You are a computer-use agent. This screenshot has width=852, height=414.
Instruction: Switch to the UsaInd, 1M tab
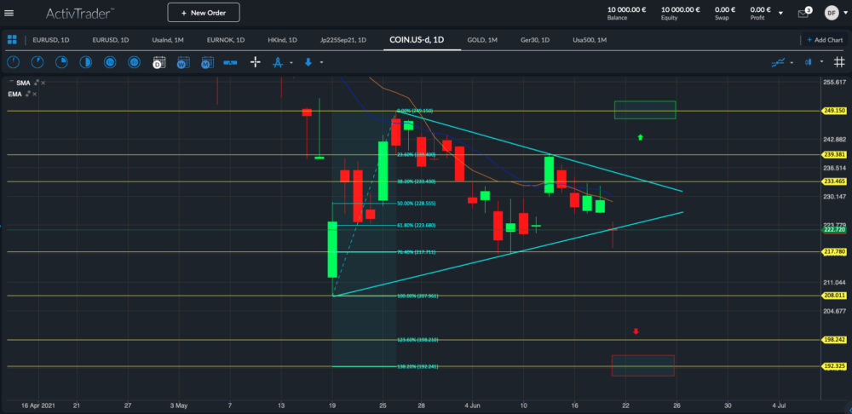pos(167,40)
